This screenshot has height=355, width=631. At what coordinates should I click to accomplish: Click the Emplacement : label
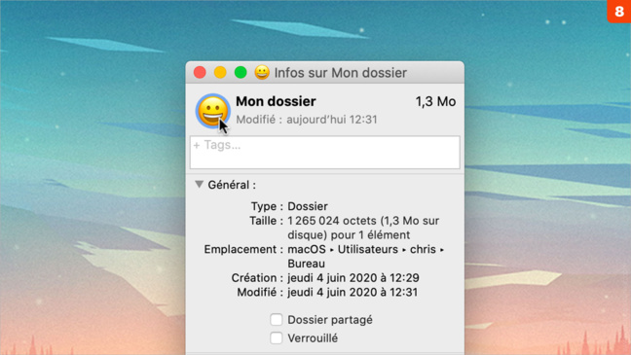243,249
